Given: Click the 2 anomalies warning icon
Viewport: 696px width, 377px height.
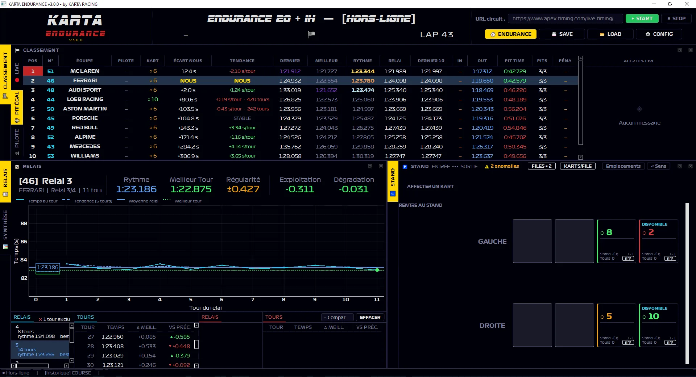Looking at the screenshot, I should pos(487,167).
